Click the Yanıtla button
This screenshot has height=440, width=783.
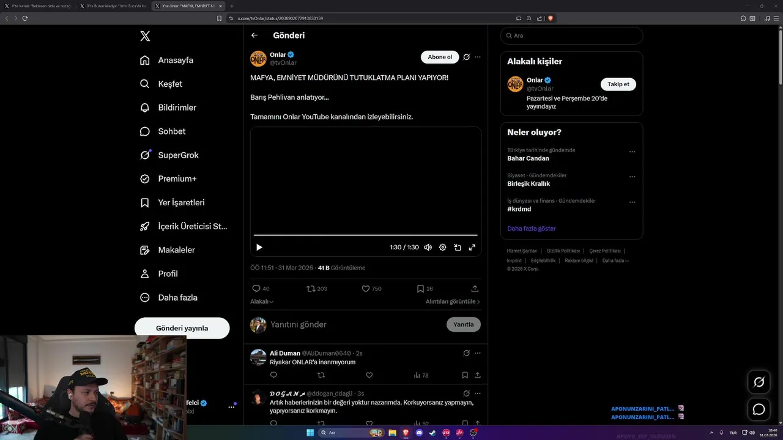point(464,324)
